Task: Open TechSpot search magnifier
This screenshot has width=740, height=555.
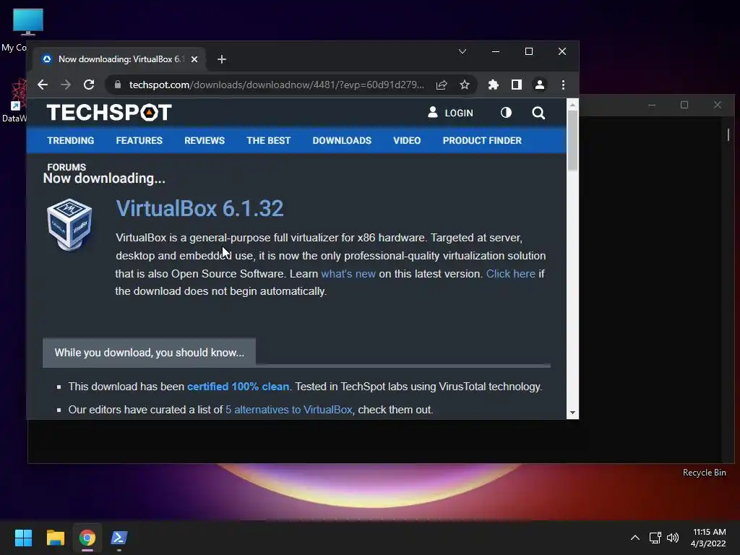Action: click(x=538, y=113)
